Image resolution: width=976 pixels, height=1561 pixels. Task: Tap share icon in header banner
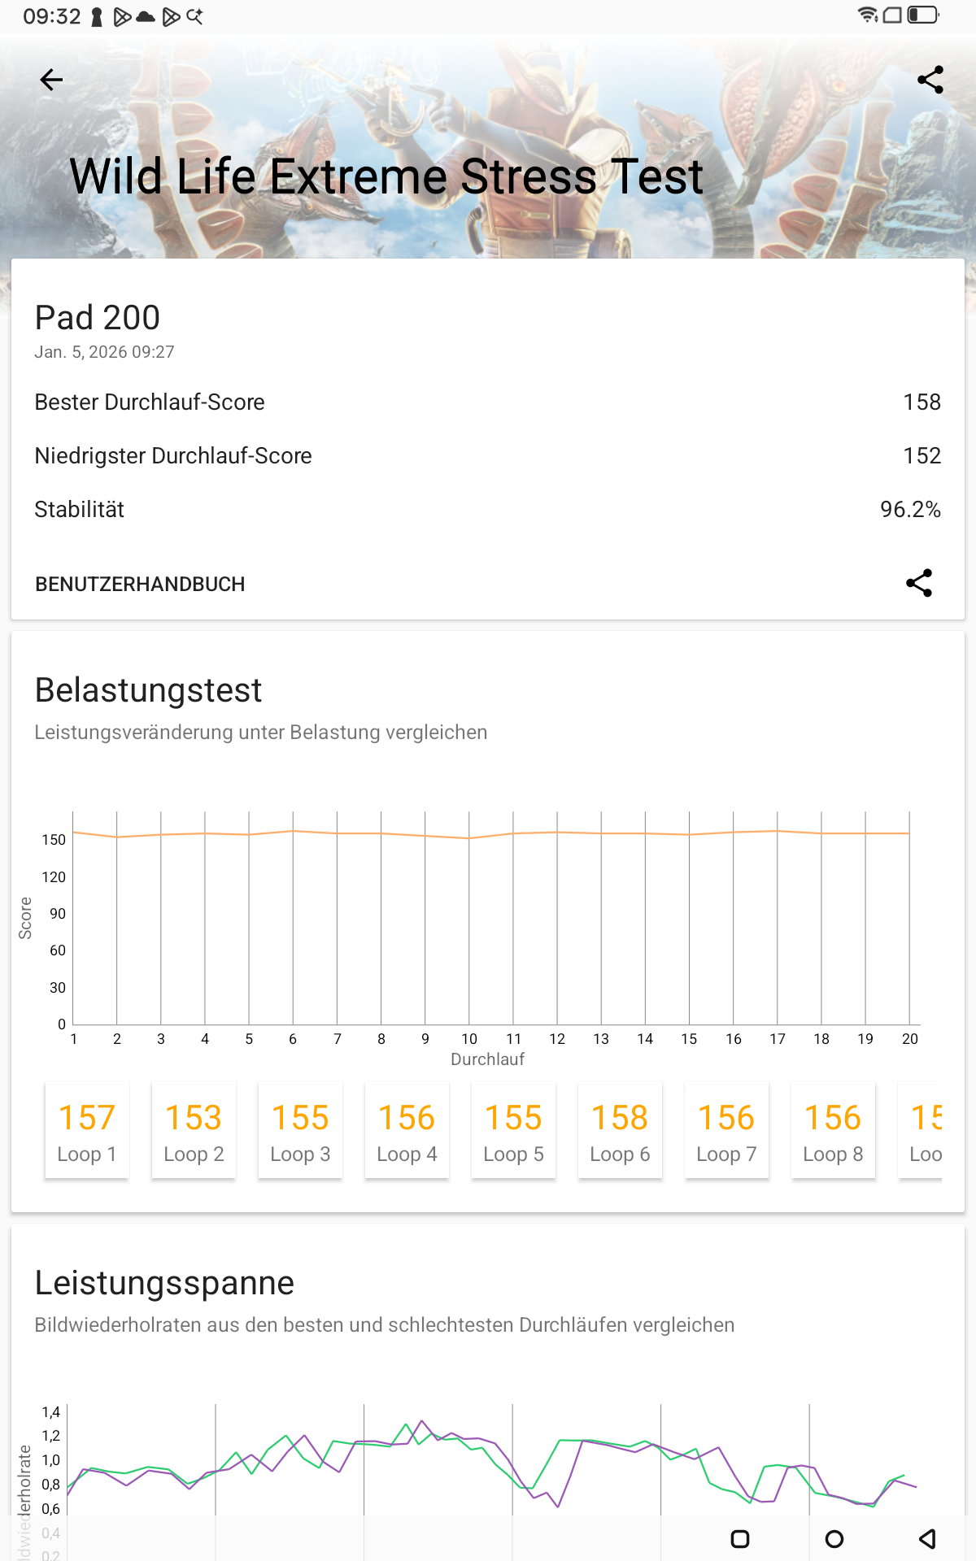(930, 80)
